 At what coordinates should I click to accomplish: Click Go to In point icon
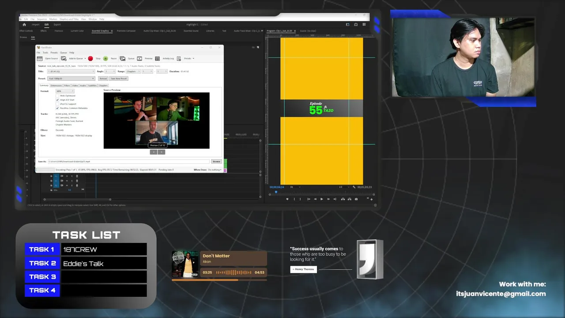(309, 199)
